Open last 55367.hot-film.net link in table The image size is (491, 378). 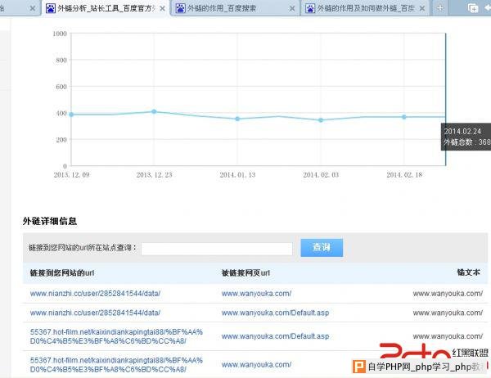click(116, 365)
